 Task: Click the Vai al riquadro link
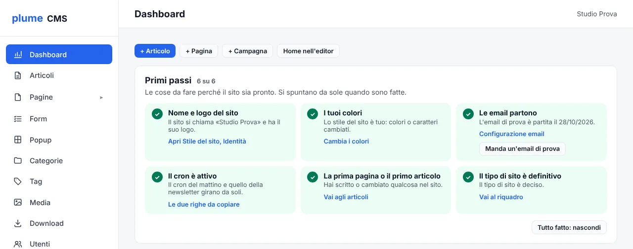pos(501,197)
